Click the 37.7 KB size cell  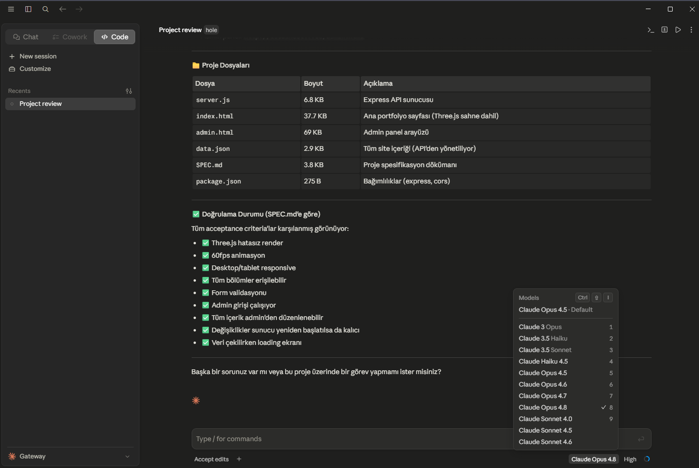[x=315, y=116]
